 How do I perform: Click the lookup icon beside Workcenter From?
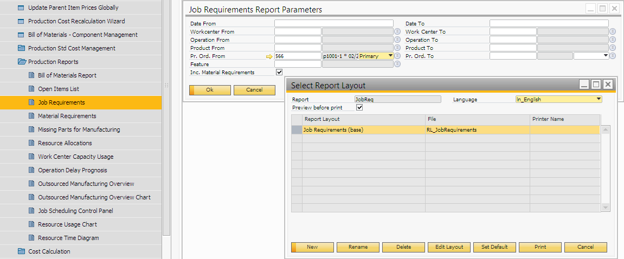point(397,32)
